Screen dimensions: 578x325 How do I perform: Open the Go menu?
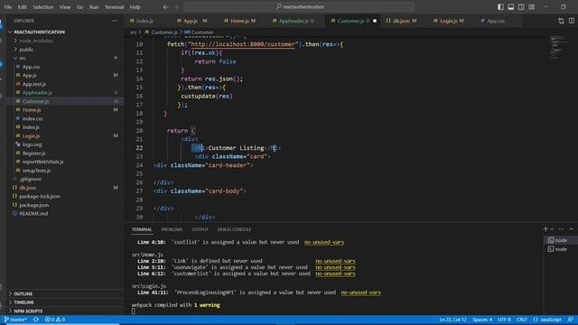pos(80,7)
